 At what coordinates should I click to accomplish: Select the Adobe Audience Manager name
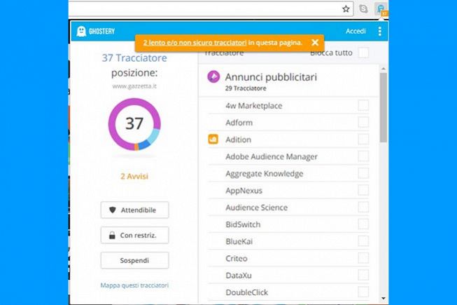272,156
